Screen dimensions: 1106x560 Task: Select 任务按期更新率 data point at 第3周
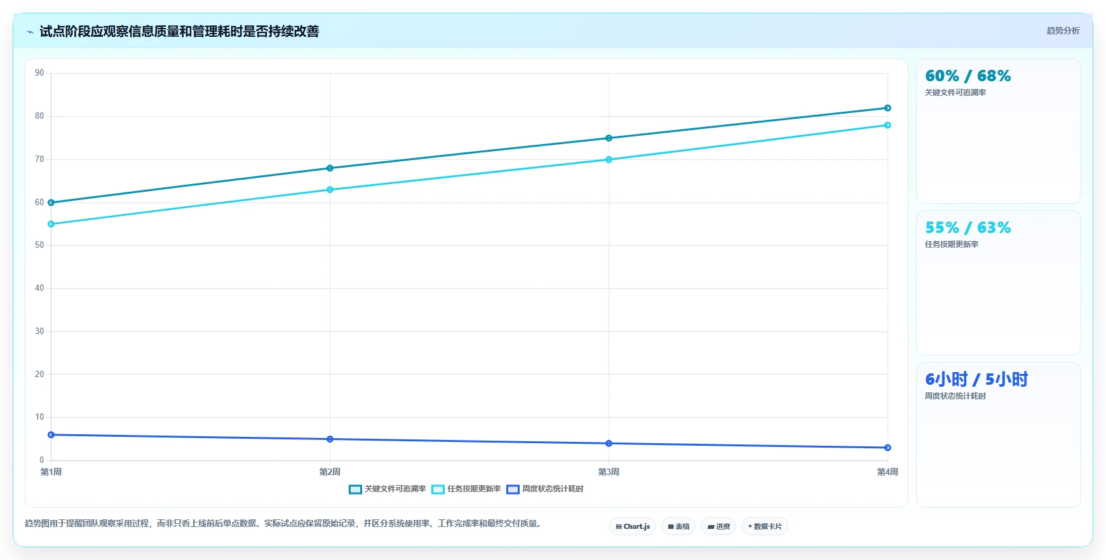tap(609, 159)
